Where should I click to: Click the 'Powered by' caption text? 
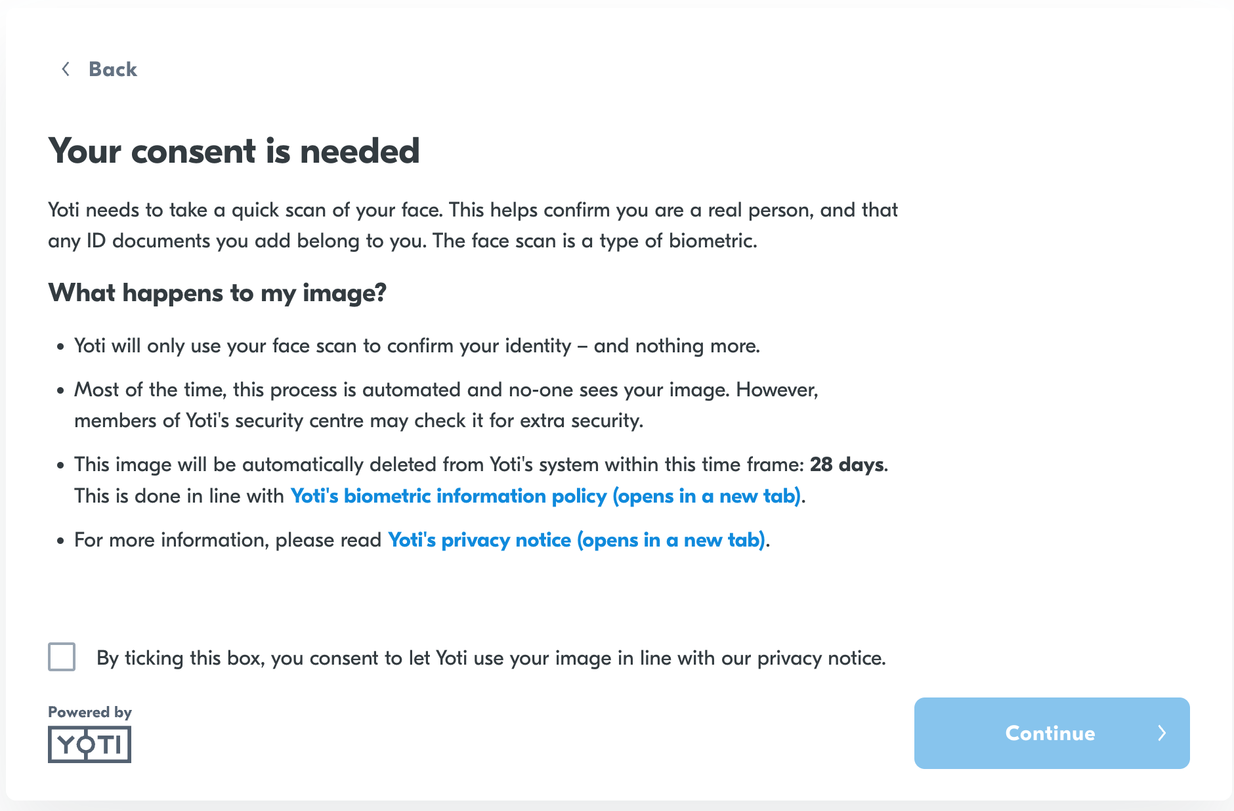click(x=90, y=712)
